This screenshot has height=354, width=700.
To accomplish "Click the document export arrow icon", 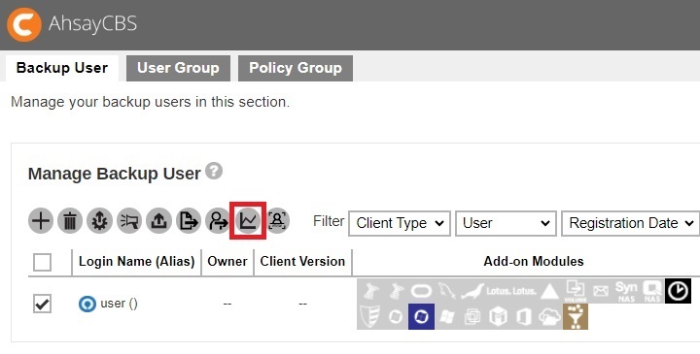I will tap(189, 221).
